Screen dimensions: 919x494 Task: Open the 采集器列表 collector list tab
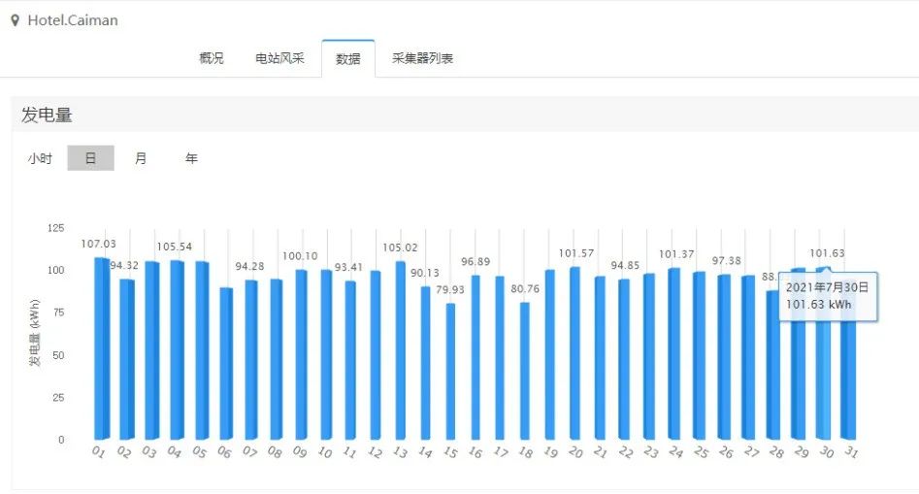coord(422,58)
